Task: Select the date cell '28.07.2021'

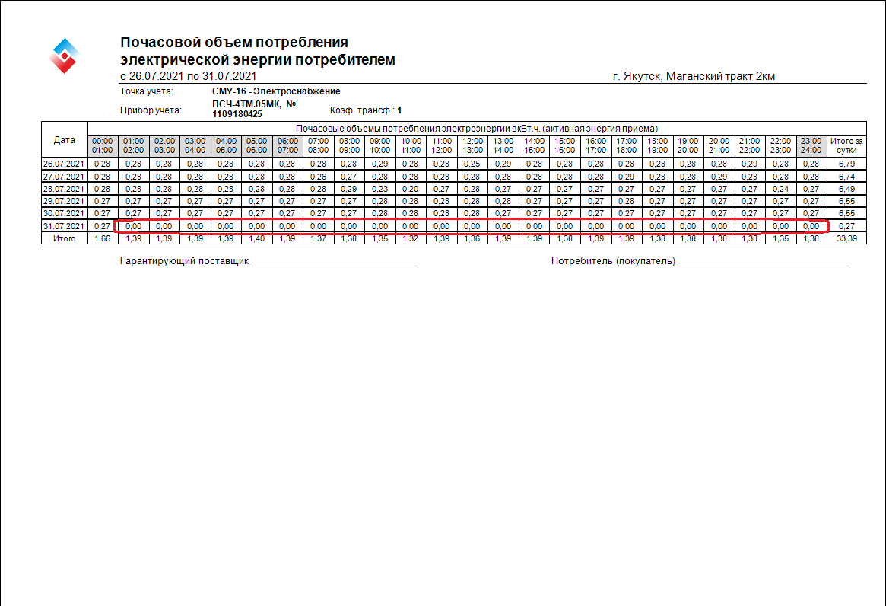Action: (64, 189)
